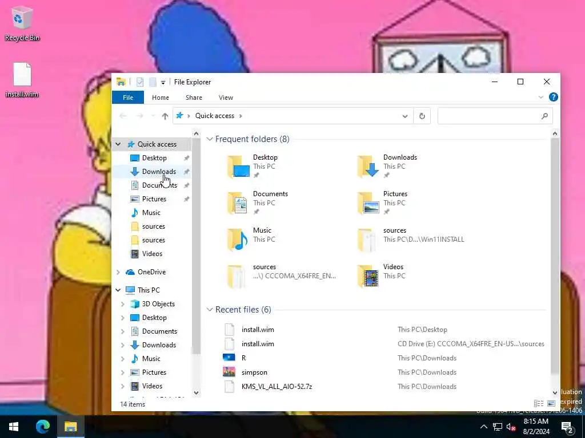
Task: Select pinned Pictures in Quick access sidebar
Action: (154, 199)
